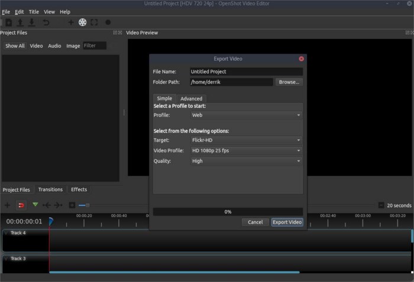Click the 00:03:00 ruler mark
The height and width of the screenshot is (282, 414).
pos(363,216)
